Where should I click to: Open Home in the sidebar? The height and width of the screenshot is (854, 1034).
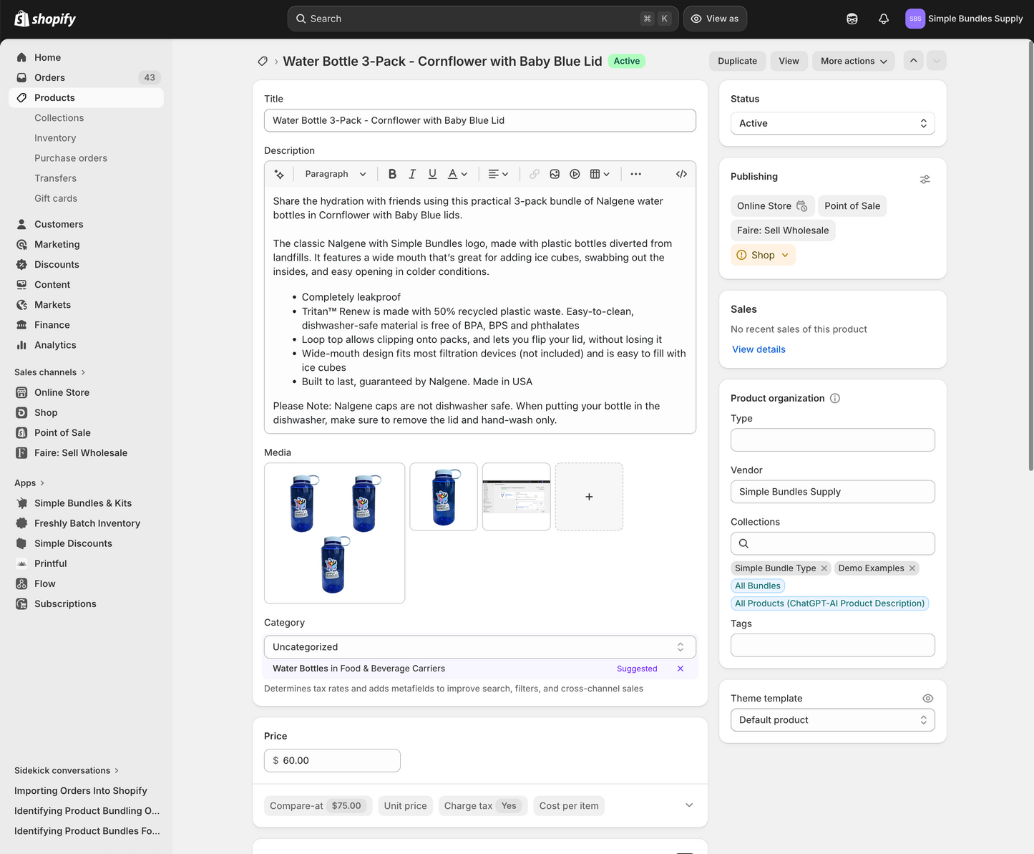86,57
